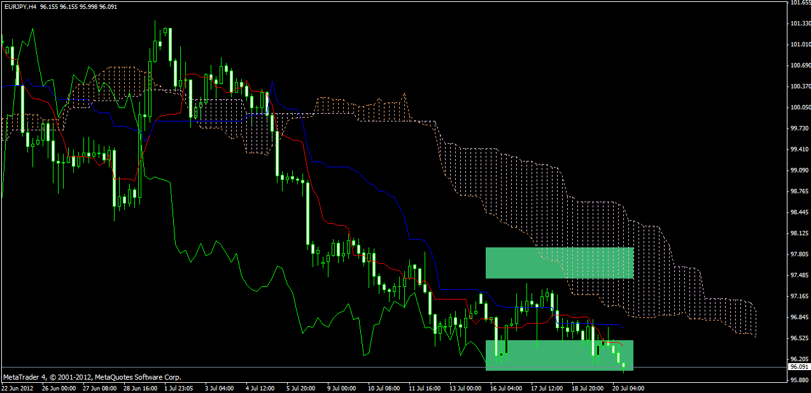Click the current price label 96.091
Image resolution: width=811 pixels, height=393 pixels.
click(798, 367)
